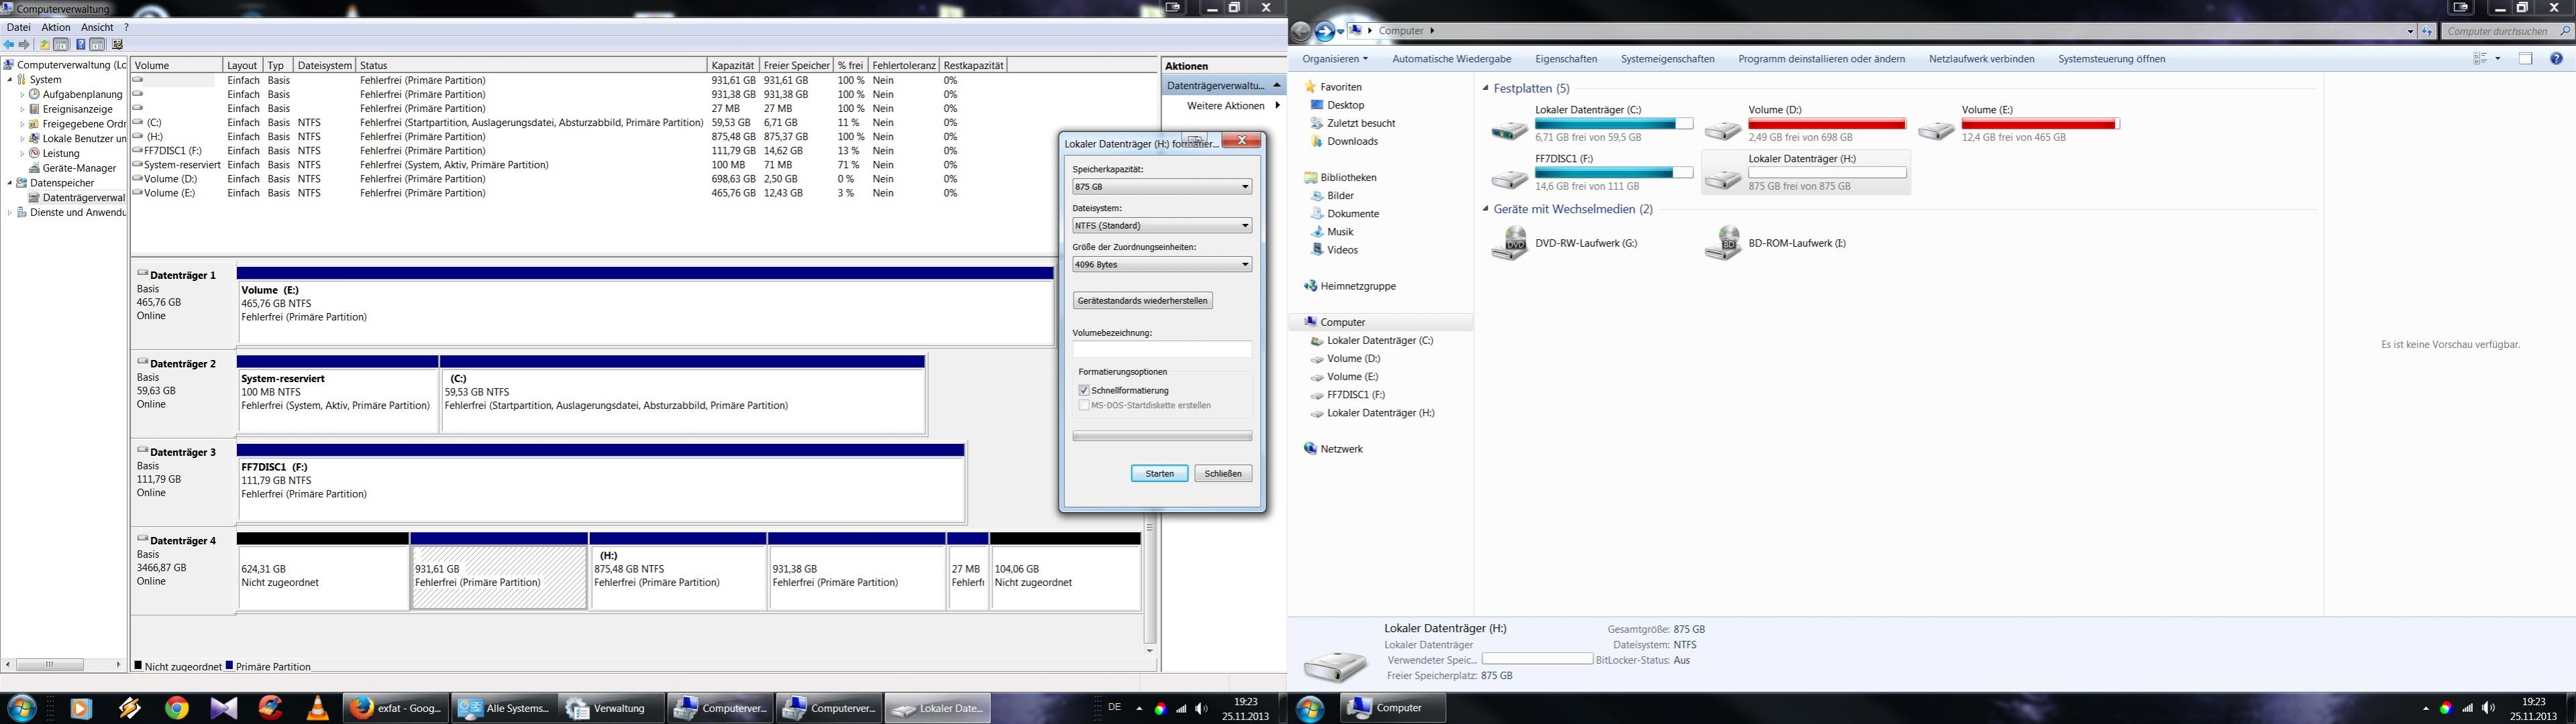Open the Dateisystem NTFS dropdown
Screen dimensions: 2576x724
1161,226
